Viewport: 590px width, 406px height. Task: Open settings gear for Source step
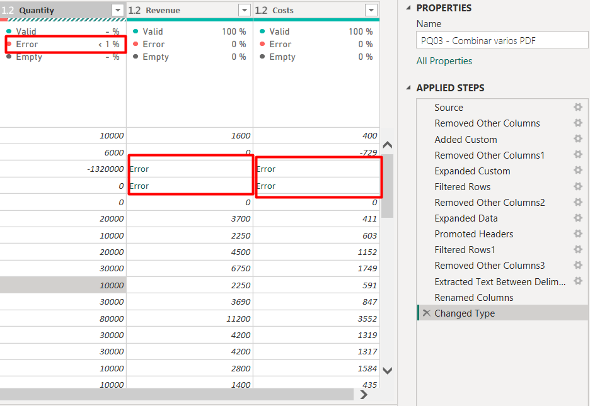577,108
